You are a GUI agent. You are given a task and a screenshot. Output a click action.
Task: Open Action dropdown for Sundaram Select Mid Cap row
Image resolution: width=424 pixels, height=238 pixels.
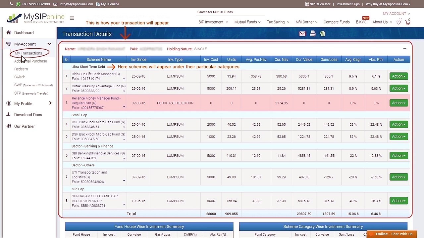pyautogui.click(x=398, y=201)
